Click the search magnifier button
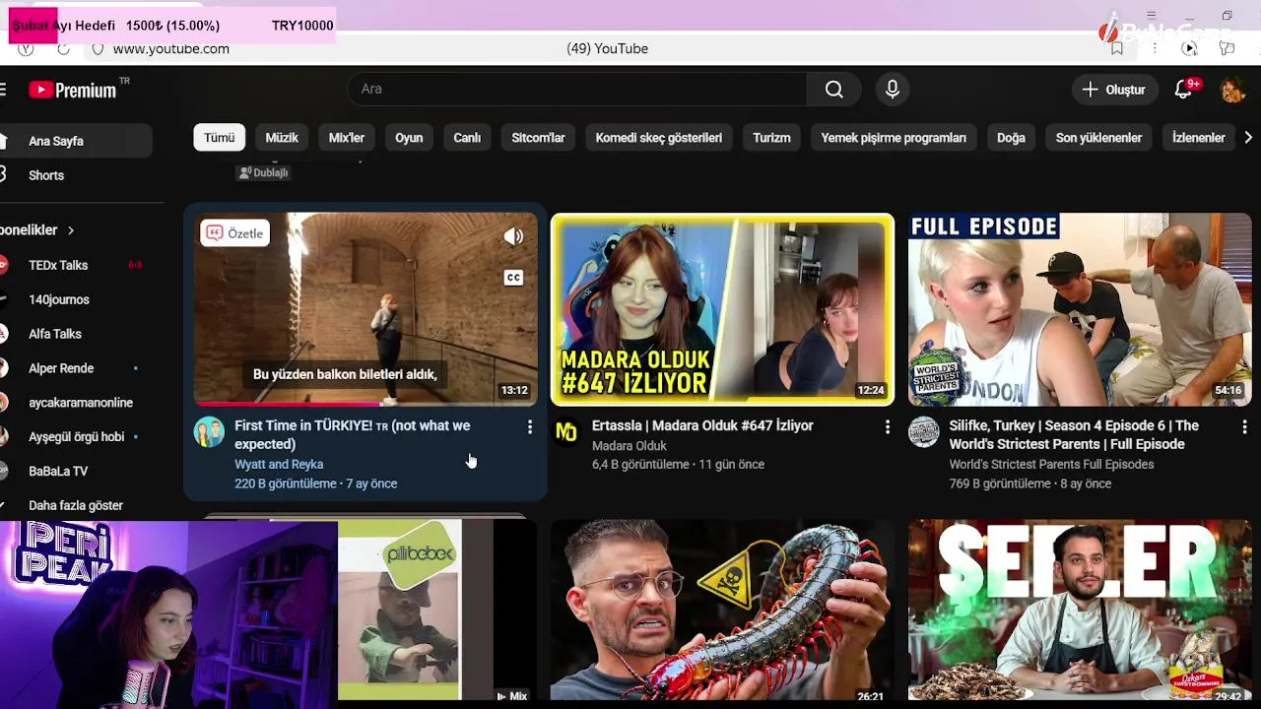This screenshot has height=709, width=1261. (x=834, y=90)
